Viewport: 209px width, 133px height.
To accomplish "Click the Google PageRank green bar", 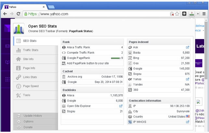I will [x=116, y=58].
